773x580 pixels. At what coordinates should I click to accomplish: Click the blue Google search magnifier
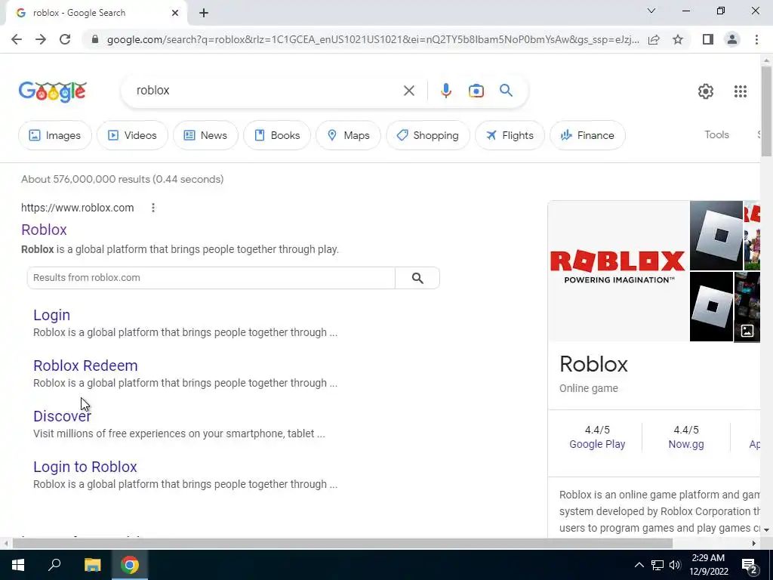tap(506, 91)
